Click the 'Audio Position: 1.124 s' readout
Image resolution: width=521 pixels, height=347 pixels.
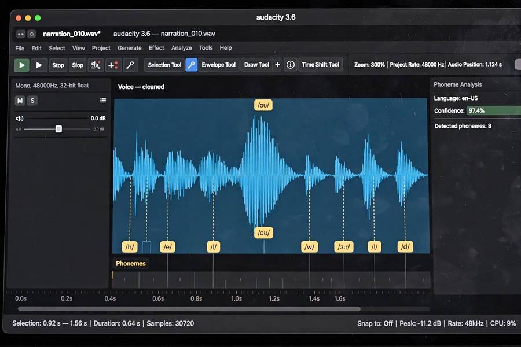click(475, 64)
